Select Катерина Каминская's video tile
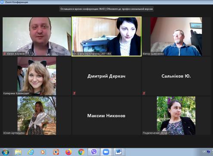This screenshot has height=156, width=213. (x=37, y=76)
